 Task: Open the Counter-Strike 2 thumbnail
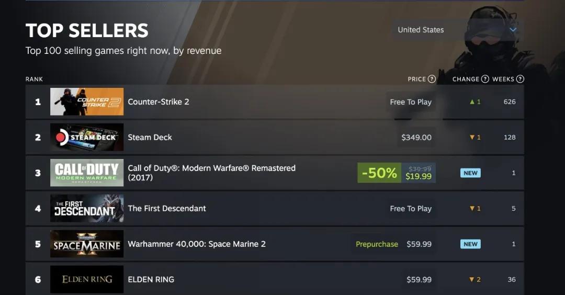point(87,101)
